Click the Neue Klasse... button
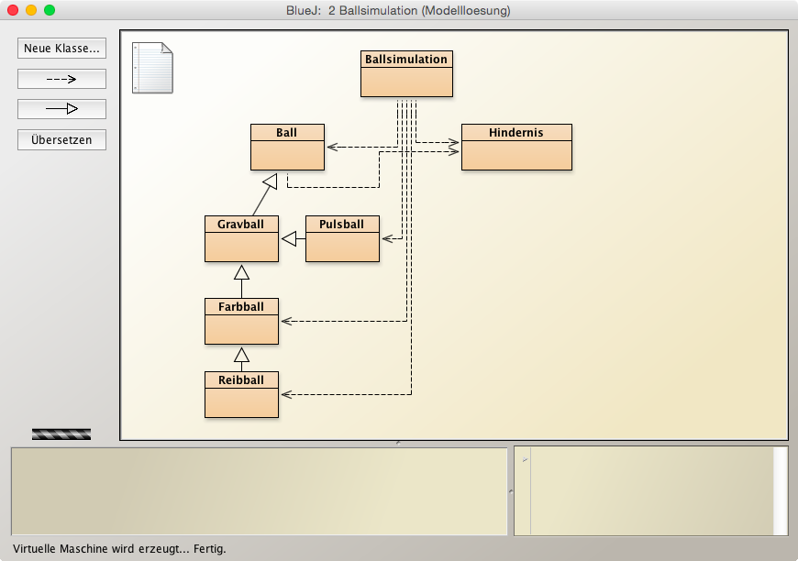The height and width of the screenshot is (561, 798). 61,48
